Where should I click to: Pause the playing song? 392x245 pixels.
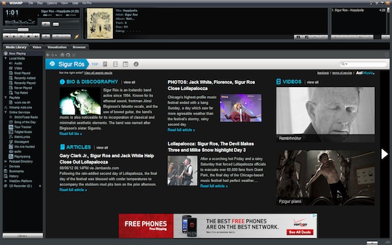(21, 36)
